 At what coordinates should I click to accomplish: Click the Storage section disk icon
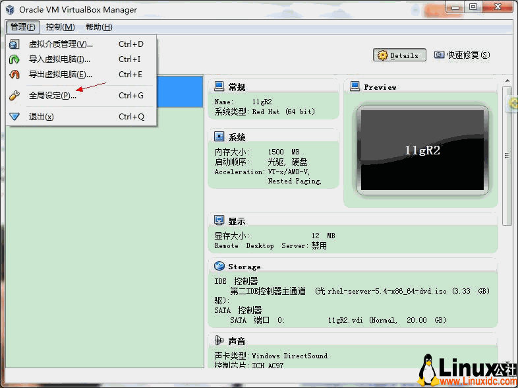pyautogui.click(x=219, y=266)
